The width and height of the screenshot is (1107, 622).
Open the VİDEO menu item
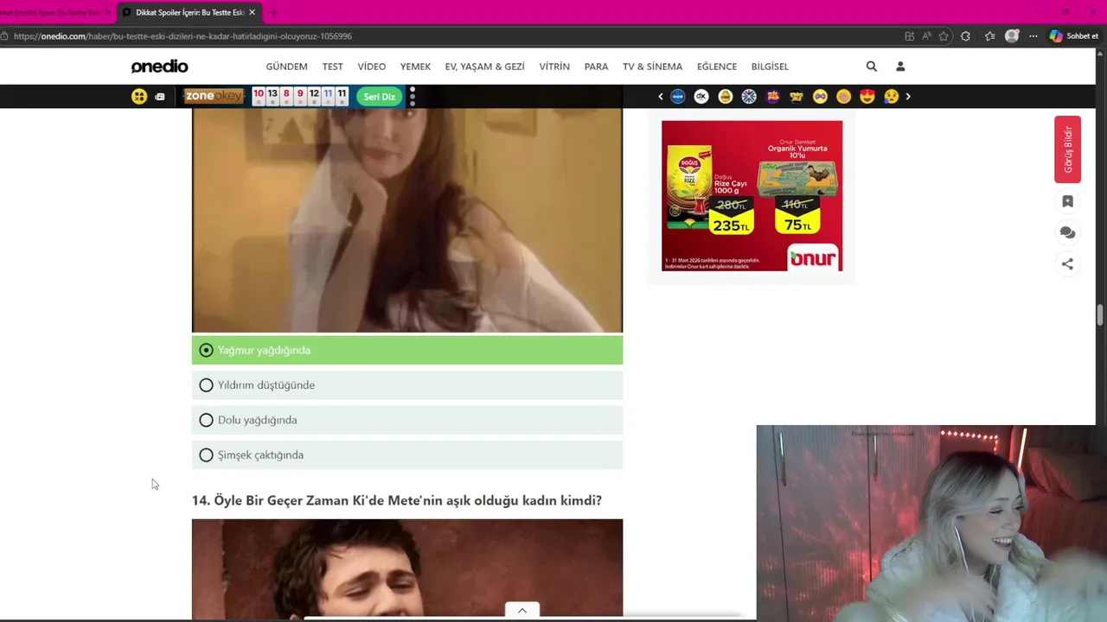[372, 67]
